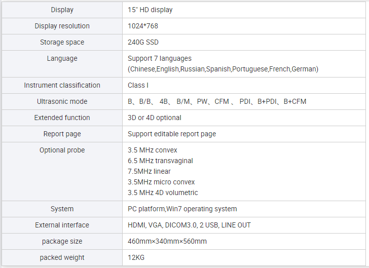Click '3D or 4D optional' value
Screen dimensions: 369x268
(x=155, y=118)
